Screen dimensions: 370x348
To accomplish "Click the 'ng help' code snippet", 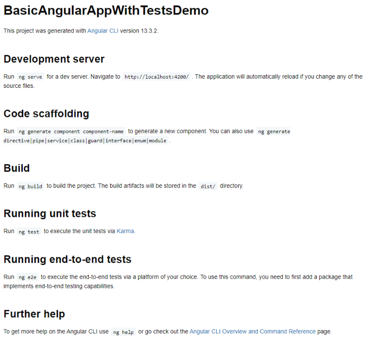I will point(123,332).
